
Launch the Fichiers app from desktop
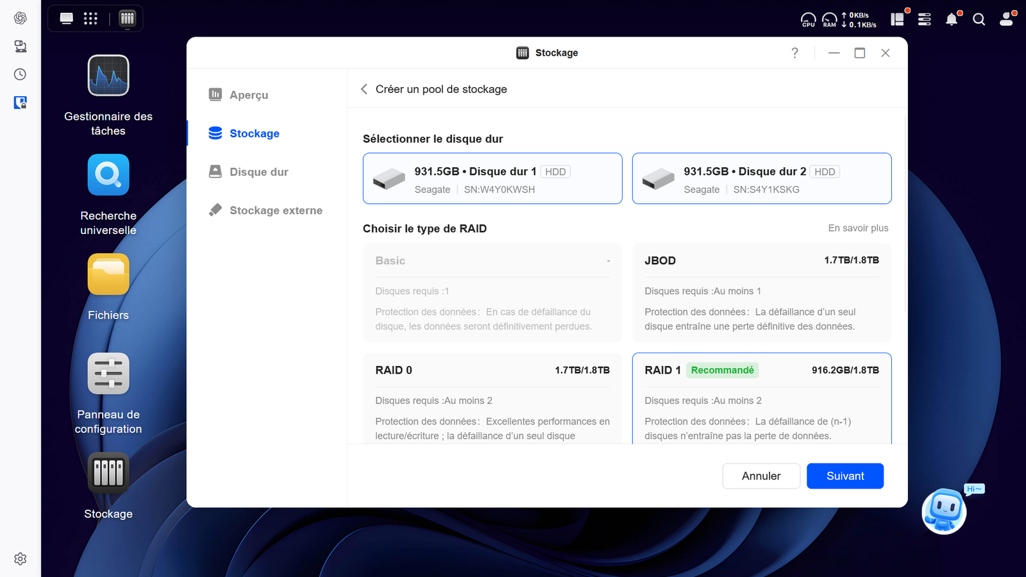coord(108,274)
